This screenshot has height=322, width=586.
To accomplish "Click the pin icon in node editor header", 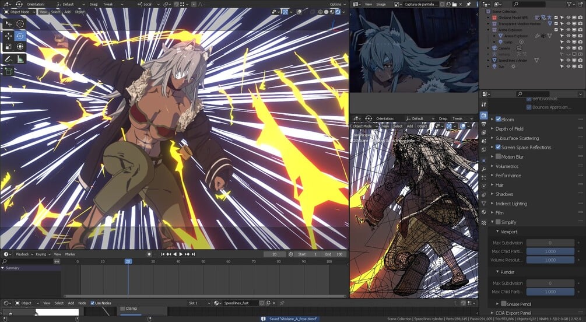I will (282, 303).
